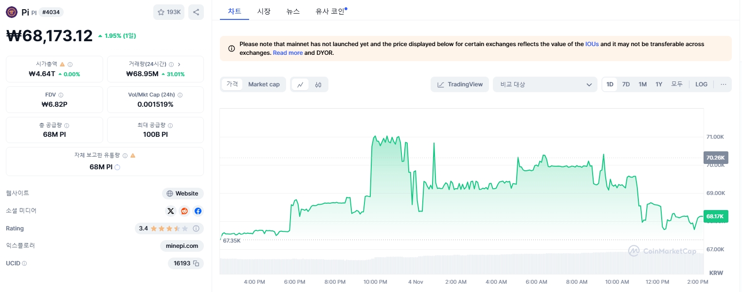Click the warning triangle beside 자체 보고한 유통량

pos(133,156)
